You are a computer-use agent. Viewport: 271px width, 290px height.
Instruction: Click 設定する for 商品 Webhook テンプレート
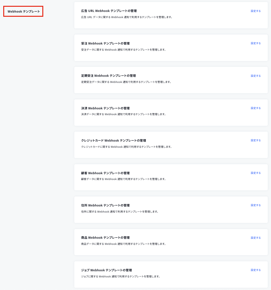[255, 238]
